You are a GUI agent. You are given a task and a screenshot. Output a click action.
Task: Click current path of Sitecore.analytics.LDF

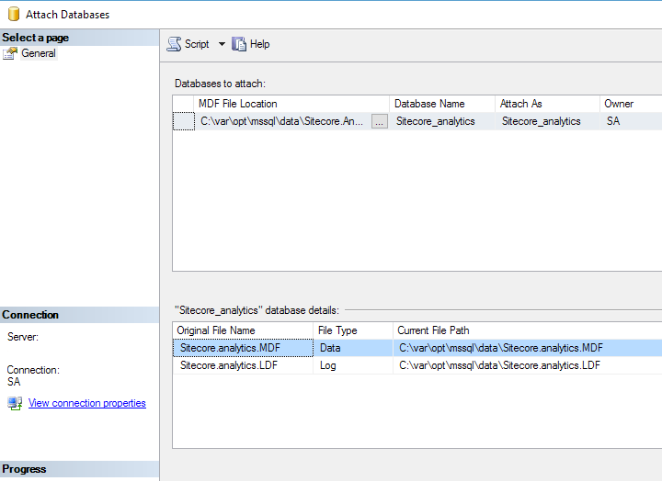click(528, 365)
